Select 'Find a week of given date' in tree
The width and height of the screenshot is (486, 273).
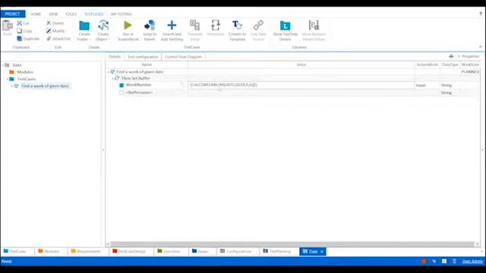click(x=46, y=86)
